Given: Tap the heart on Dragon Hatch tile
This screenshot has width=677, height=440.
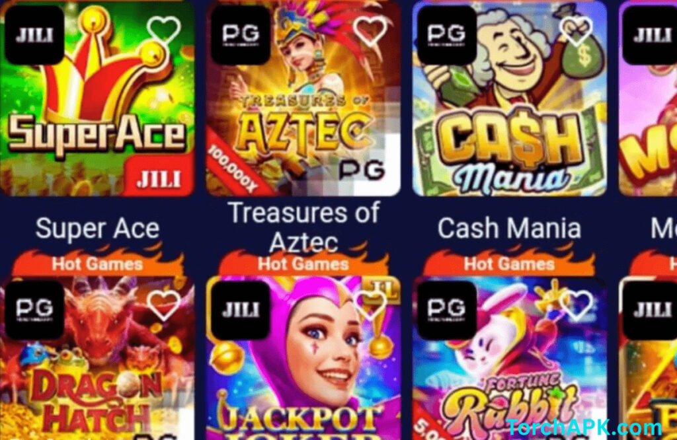Looking at the screenshot, I should [164, 305].
